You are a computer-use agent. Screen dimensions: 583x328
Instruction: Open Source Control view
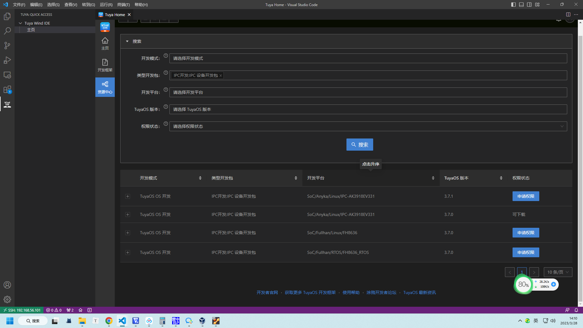click(x=7, y=46)
